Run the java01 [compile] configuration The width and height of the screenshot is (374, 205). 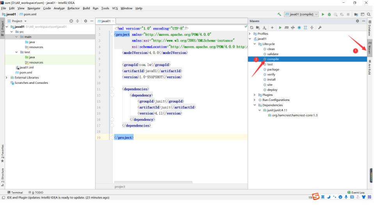[323, 14]
